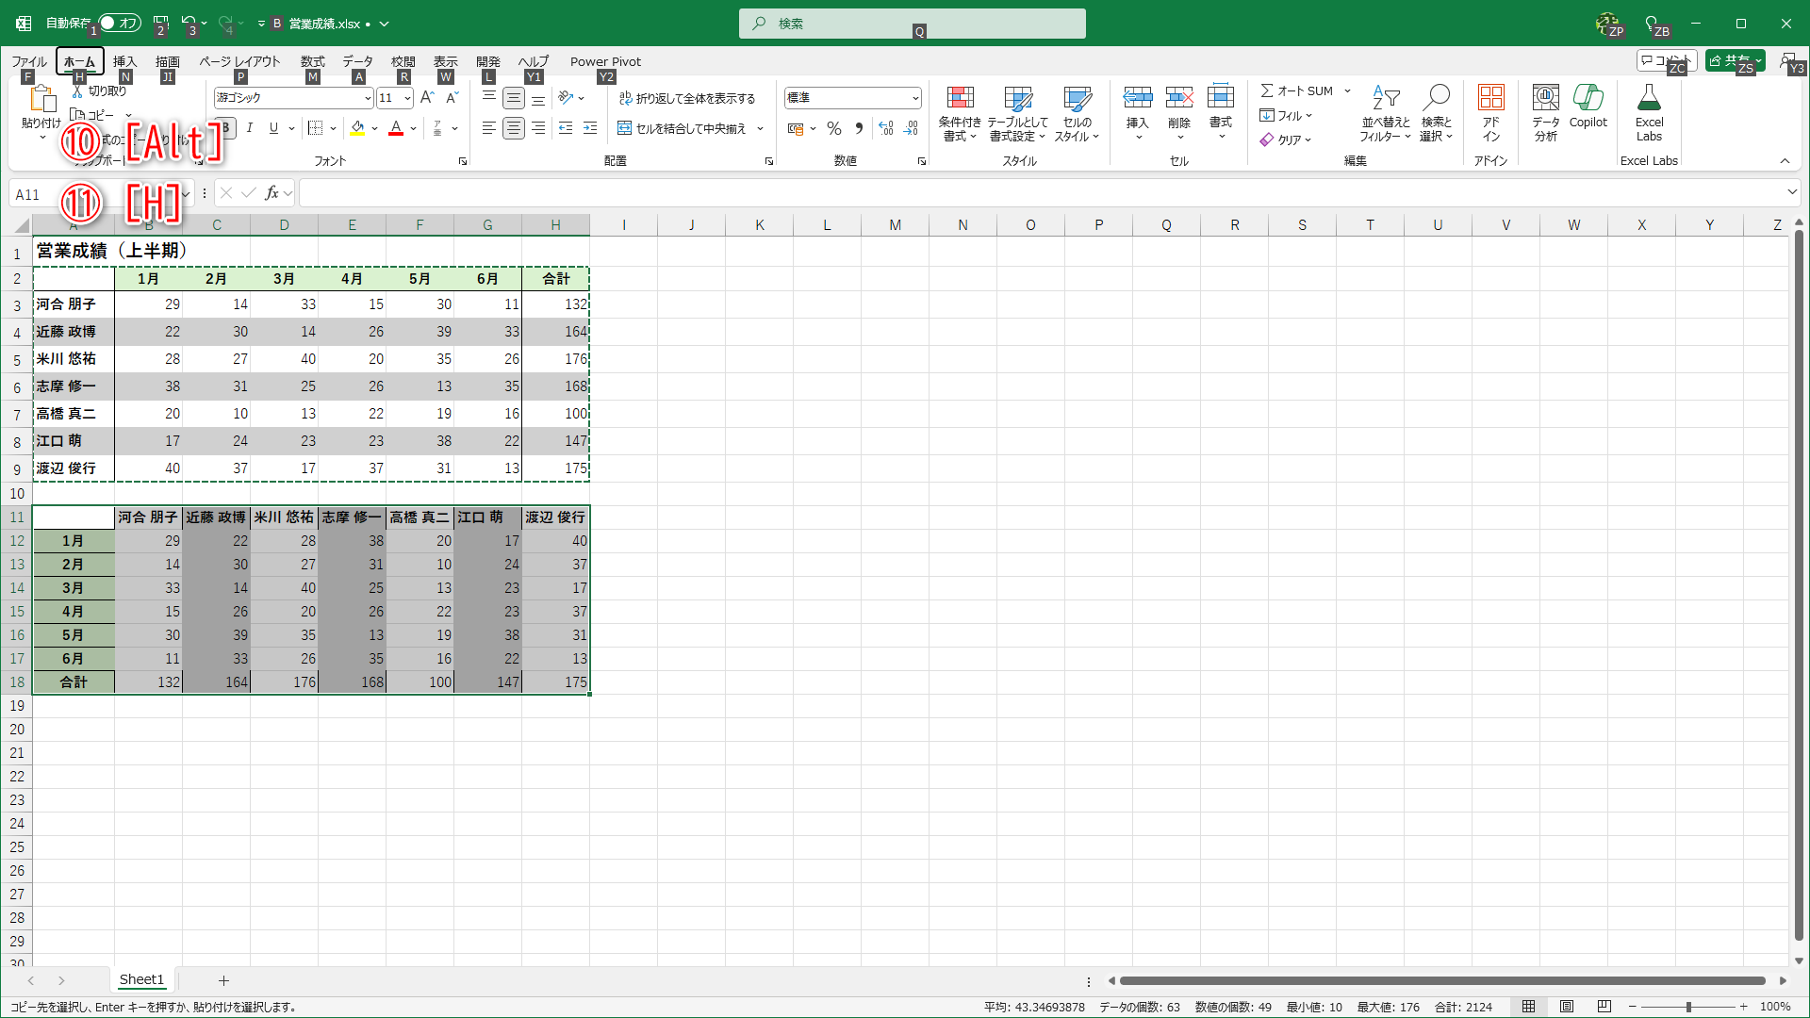The width and height of the screenshot is (1810, 1018).
Task: Open the font size dropdown
Action: pyautogui.click(x=407, y=98)
